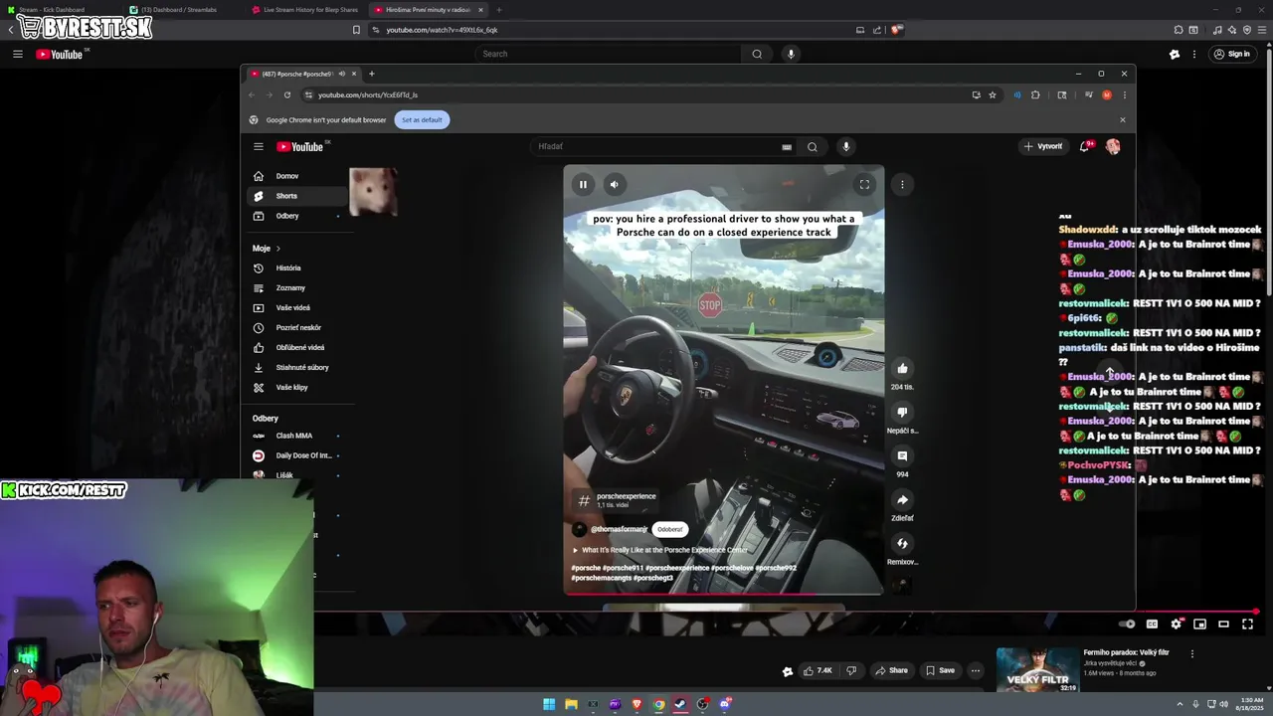Viewport: 1273px width, 716px height.
Task: Expand the Moje section
Action: tap(267, 248)
